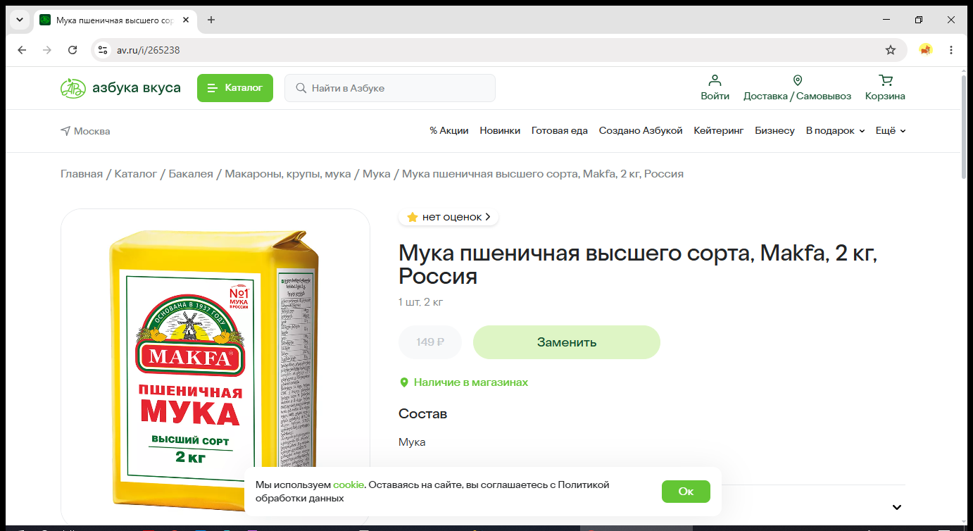Go back to the previous page

(x=22, y=50)
